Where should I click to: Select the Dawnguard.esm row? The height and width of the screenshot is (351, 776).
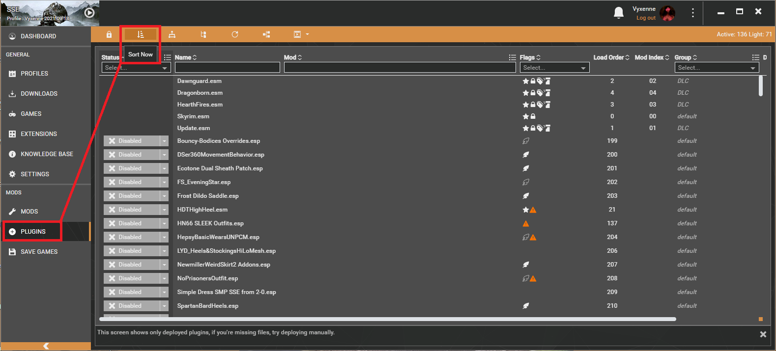click(429, 81)
